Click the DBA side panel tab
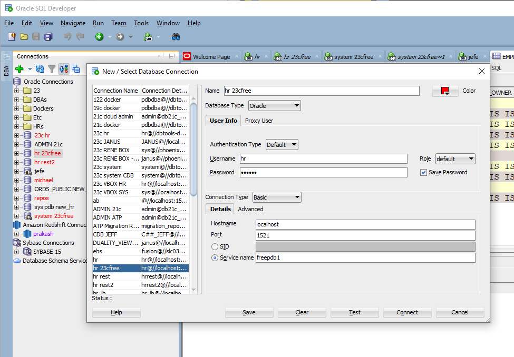The height and width of the screenshot is (357, 514). [x=6, y=71]
